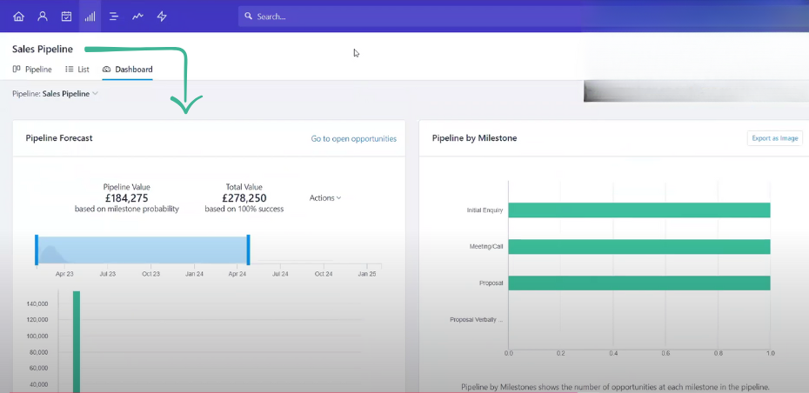809x393 pixels.
Task: Focus the Search input field
Action: pyautogui.click(x=523, y=16)
